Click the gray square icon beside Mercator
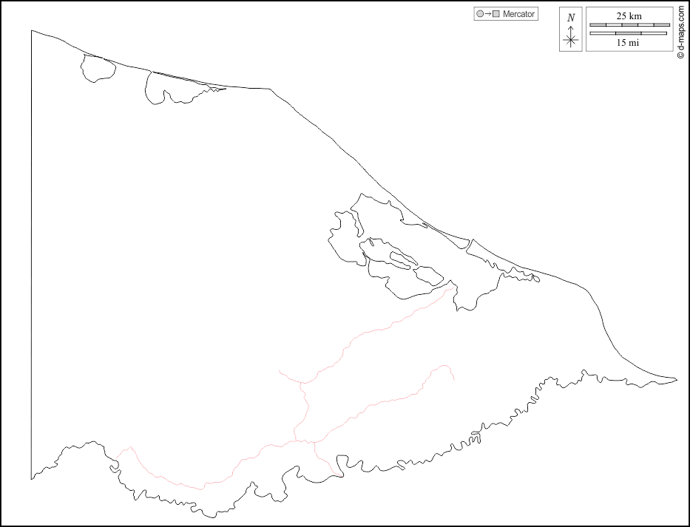690x527 pixels. pos(496,14)
